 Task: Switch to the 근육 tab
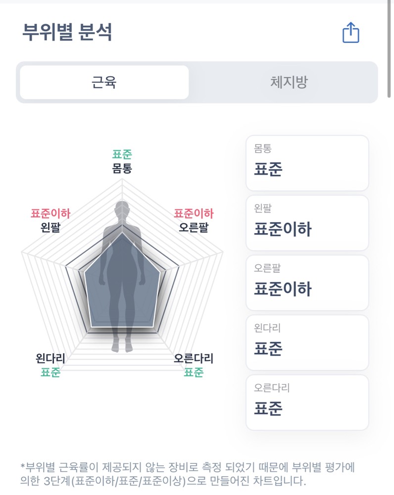(x=104, y=82)
